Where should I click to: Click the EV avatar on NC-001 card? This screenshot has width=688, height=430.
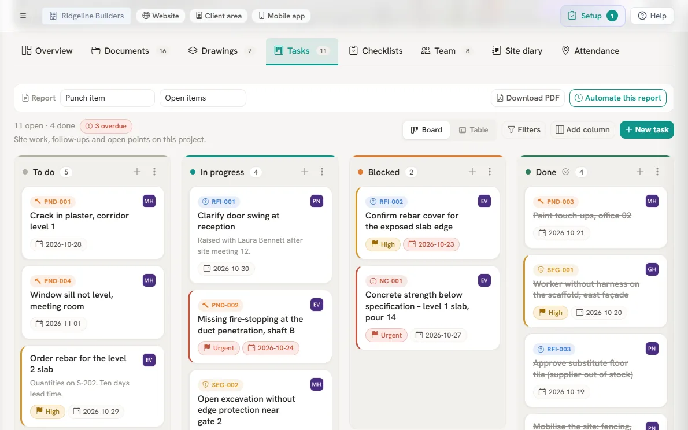(484, 280)
